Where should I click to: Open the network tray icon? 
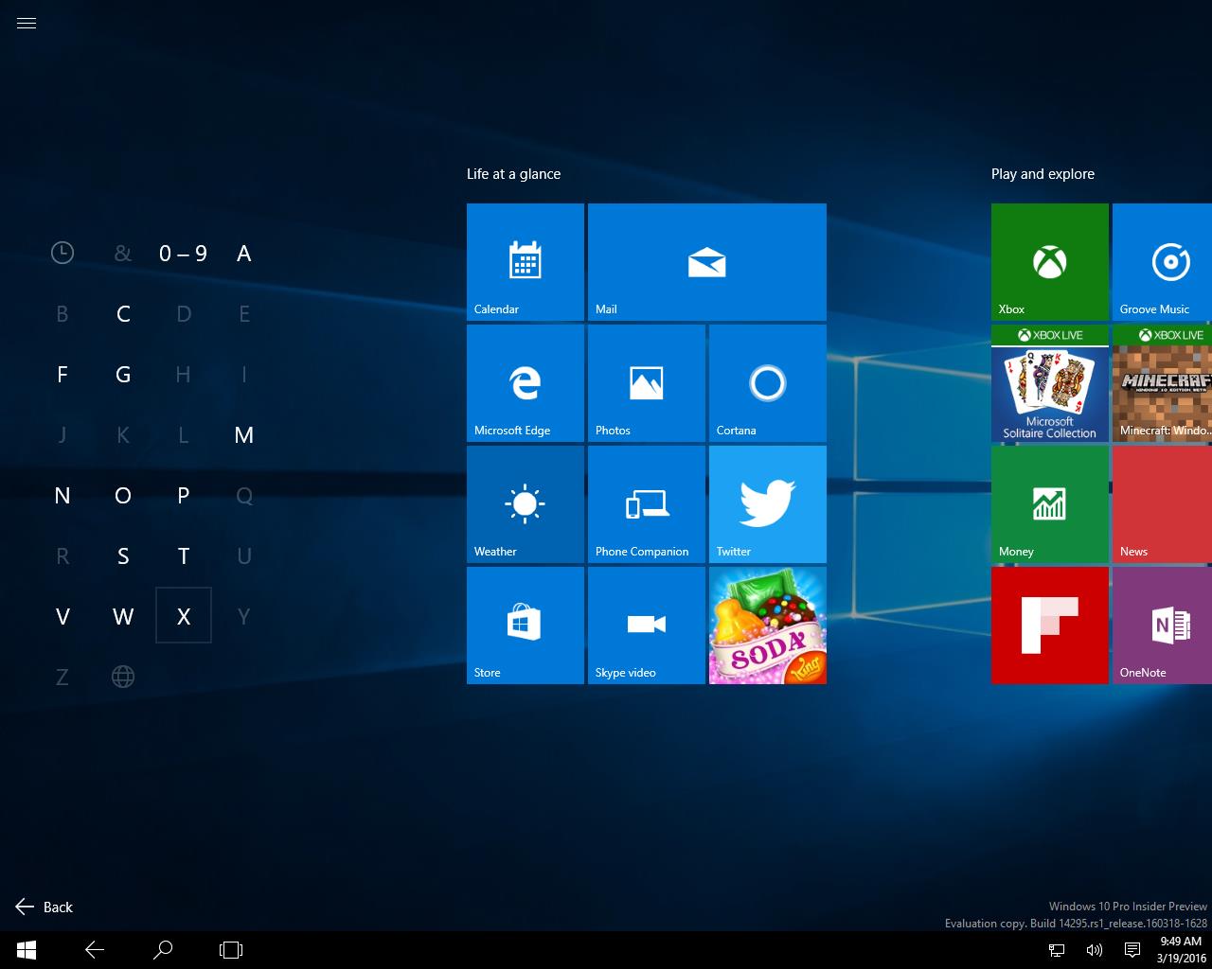pos(1057,950)
